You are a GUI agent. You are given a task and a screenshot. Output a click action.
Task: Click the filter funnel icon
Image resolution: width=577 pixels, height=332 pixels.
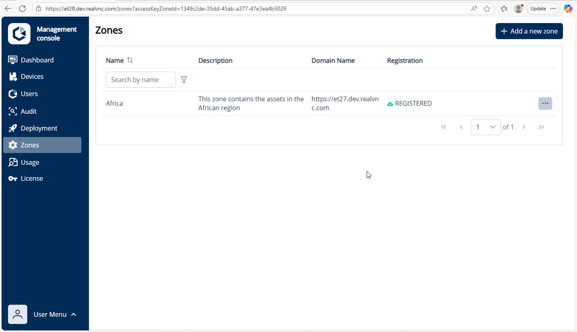pyautogui.click(x=184, y=80)
